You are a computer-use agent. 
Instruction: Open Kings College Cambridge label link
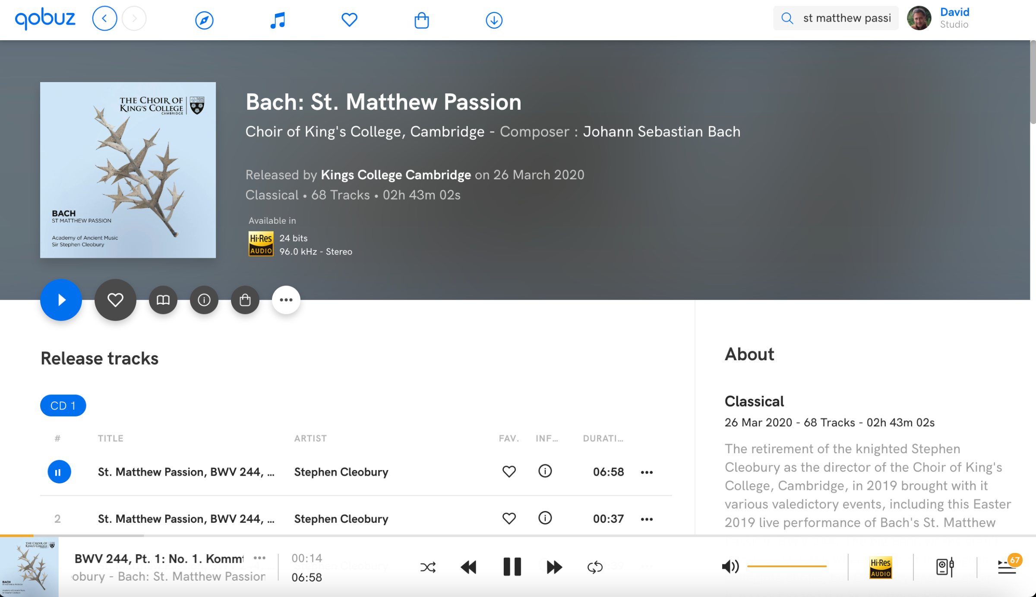point(396,175)
